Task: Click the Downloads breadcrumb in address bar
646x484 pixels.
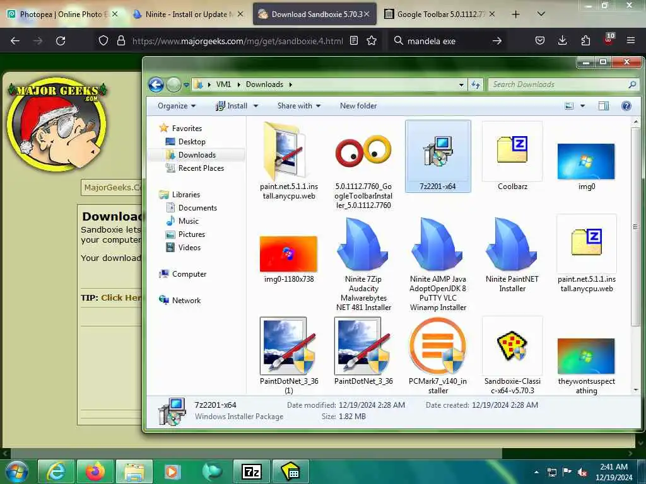Action: coord(264,84)
